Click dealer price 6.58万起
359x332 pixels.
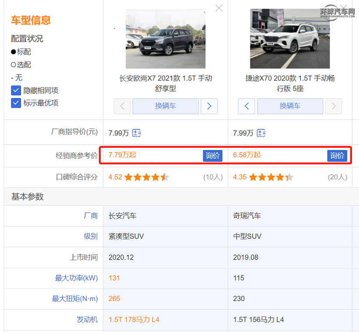point(247,155)
